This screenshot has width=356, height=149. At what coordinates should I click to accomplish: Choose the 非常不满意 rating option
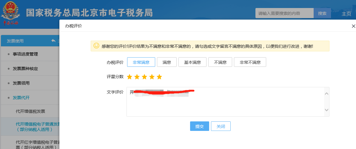click(250, 62)
